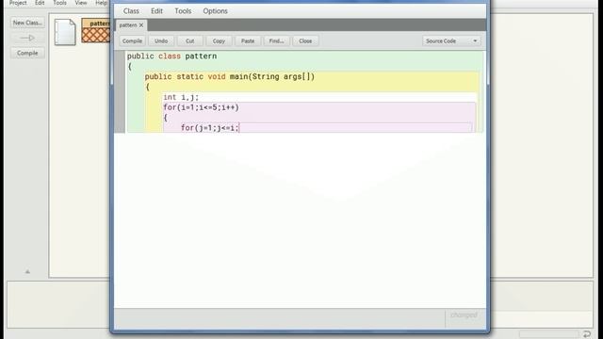Open the Find... dialog button
The image size is (603, 339).
[276, 40]
